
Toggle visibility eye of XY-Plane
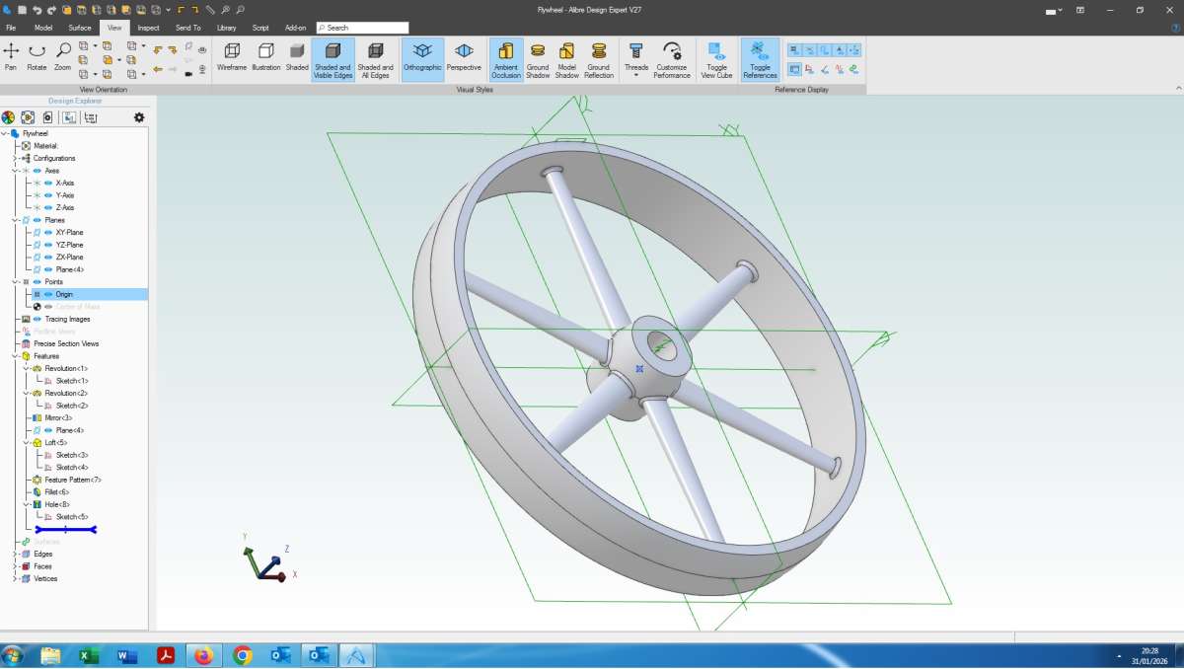(x=47, y=232)
